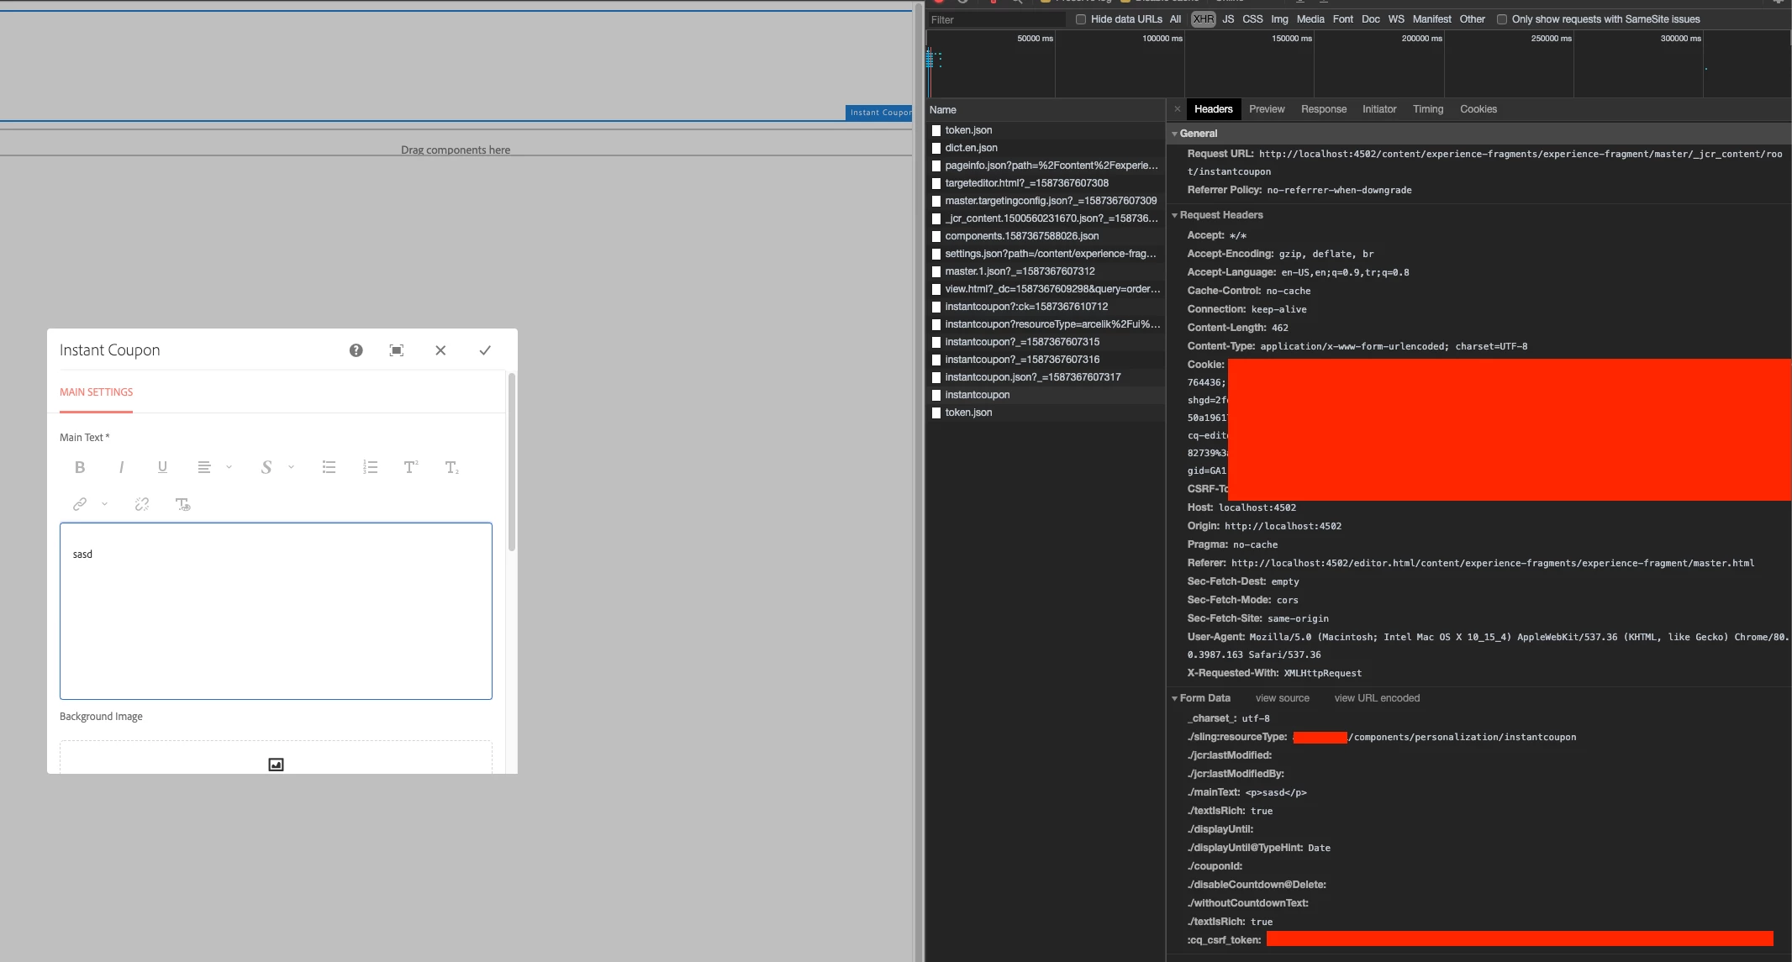The height and width of the screenshot is (962, 1792).
Task: Apply superscript formatting
Action: click(410, 467)
